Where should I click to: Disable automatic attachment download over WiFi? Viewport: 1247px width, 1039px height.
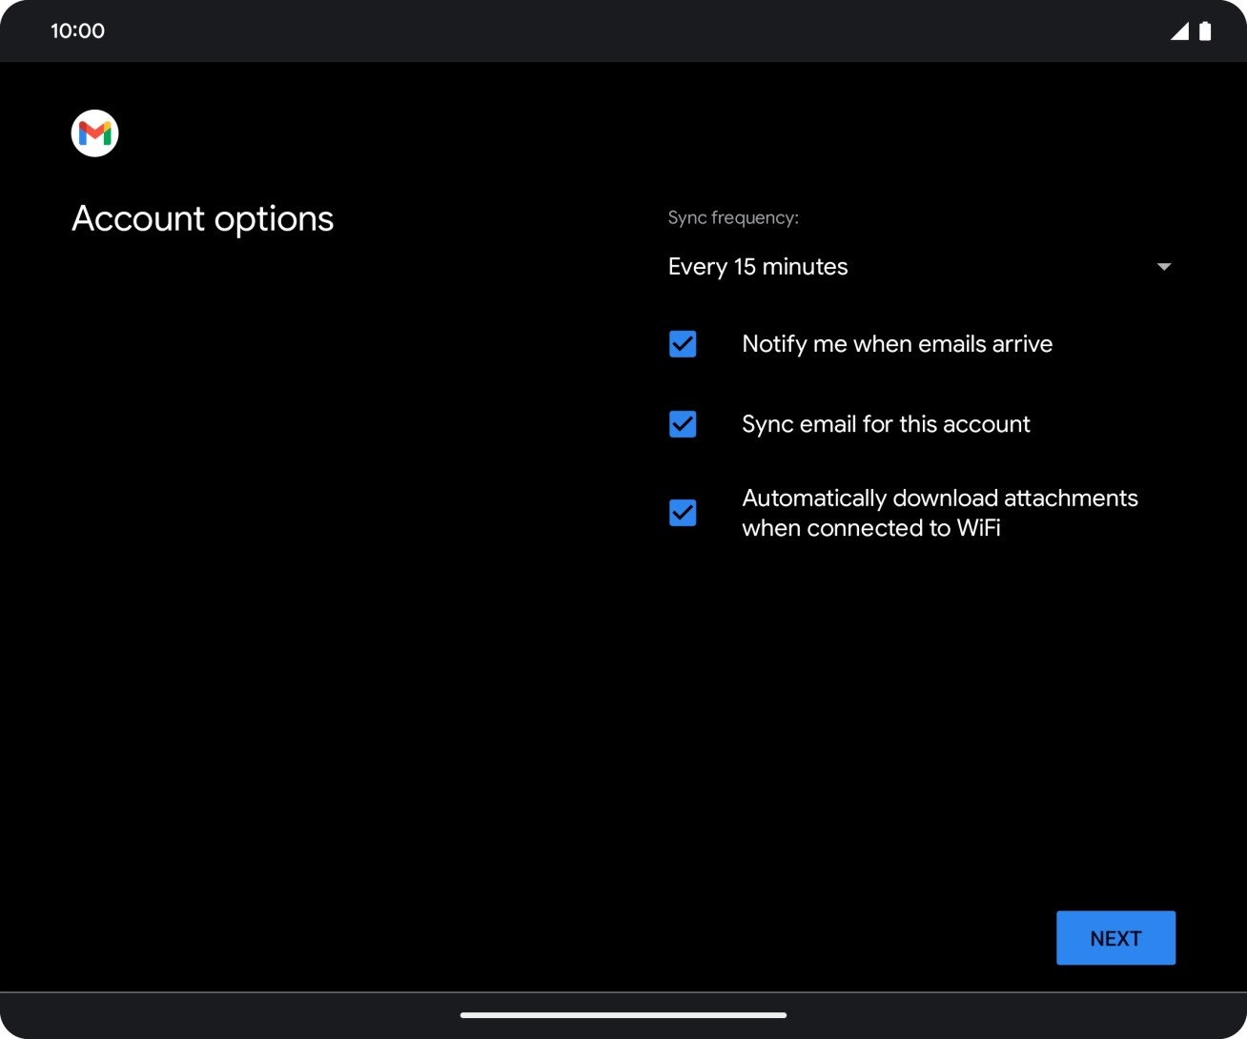pos(682,512)
